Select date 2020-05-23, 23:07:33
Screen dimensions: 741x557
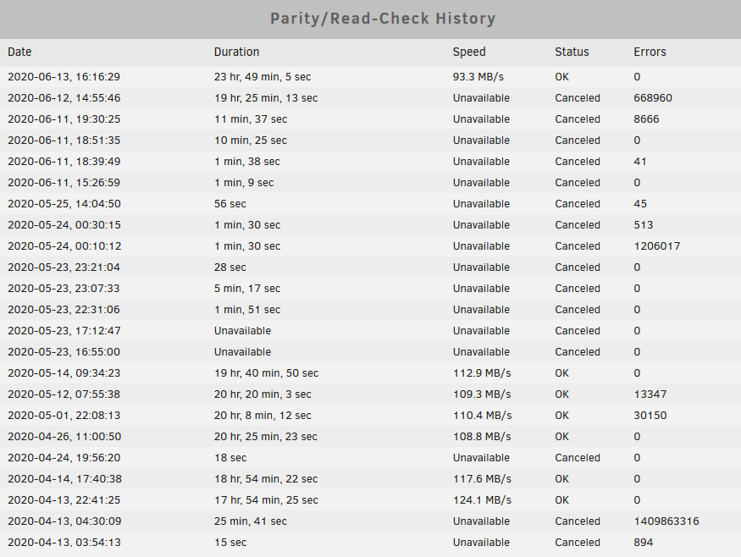64,288
